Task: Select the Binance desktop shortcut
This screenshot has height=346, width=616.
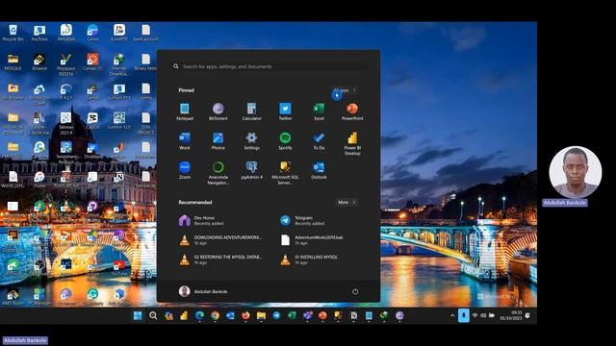Action: [x=39, y=62]
